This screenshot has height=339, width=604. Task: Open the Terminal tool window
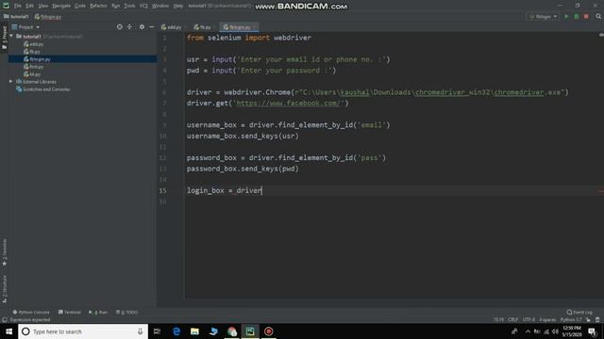pos(70,312)
